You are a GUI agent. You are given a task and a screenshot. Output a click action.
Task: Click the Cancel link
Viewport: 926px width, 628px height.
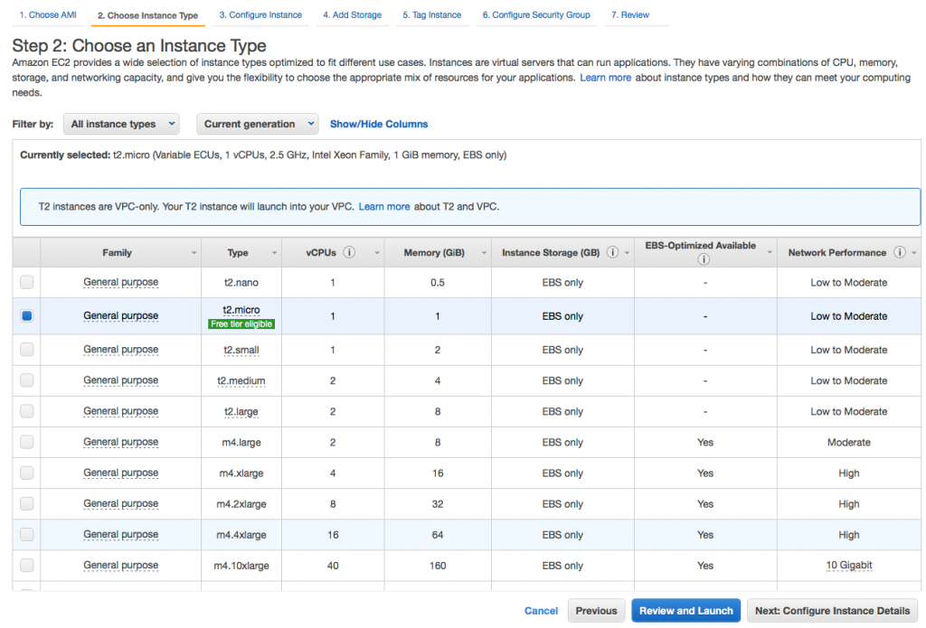(x=541, y=610)
